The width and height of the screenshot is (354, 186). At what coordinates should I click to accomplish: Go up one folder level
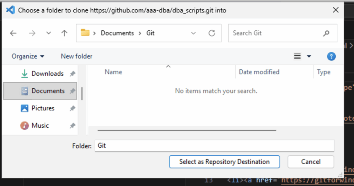64,33
